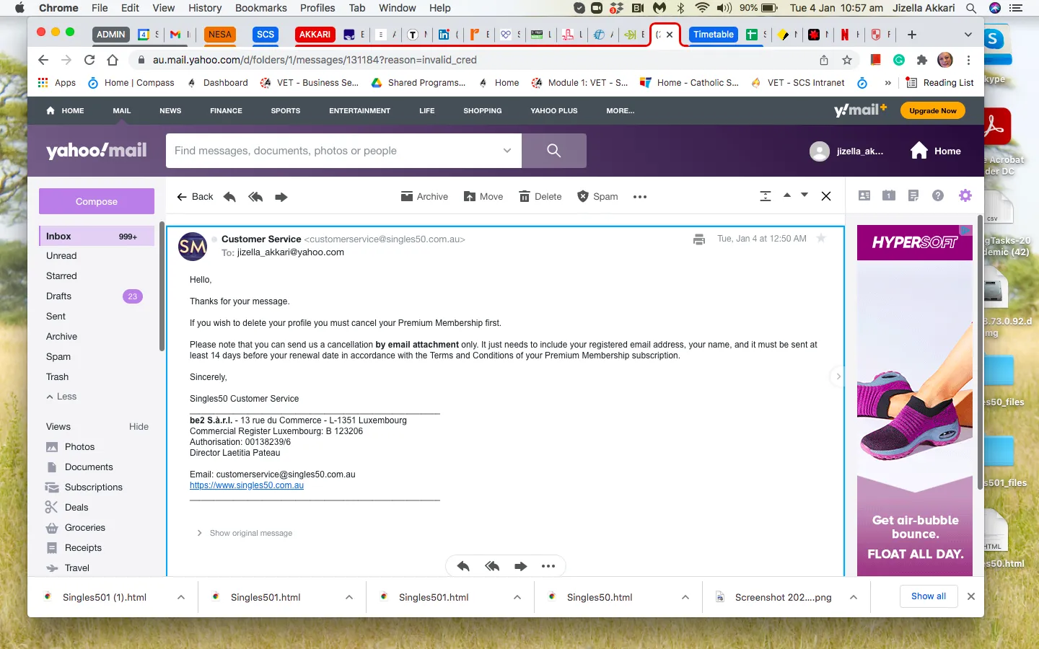Viewport: 1039px width, 649px height.
Task: Open options for Singles50.html download
Action: (685, 597)
